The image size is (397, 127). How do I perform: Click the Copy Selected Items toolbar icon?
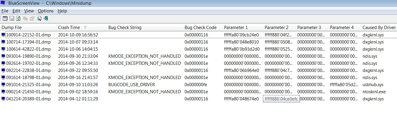click(26, 18)
